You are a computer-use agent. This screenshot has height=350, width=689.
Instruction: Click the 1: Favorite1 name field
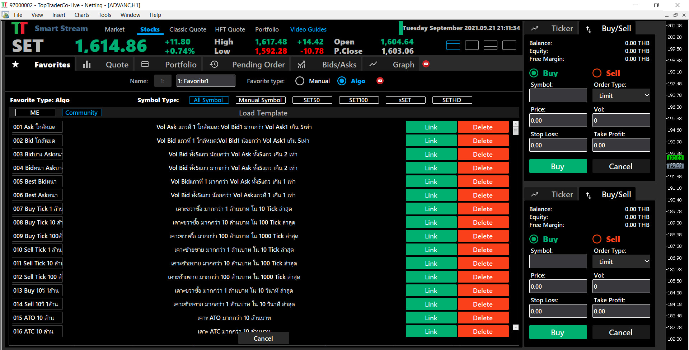(x=206, y=81)
